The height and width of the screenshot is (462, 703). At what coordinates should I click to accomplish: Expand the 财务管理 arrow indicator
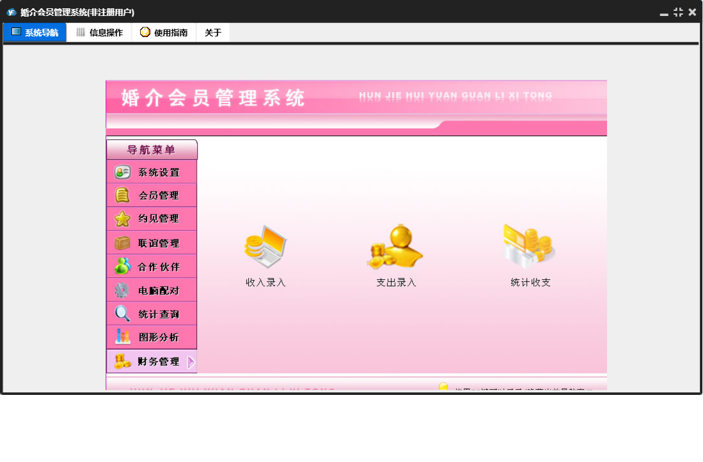coord(191,362)
